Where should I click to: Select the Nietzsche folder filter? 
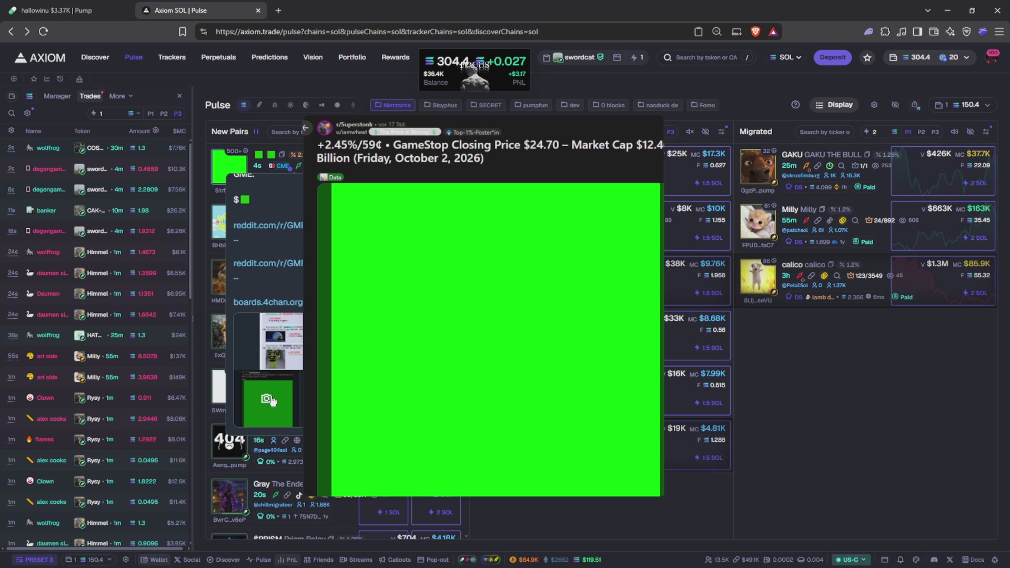click(392, 105)
